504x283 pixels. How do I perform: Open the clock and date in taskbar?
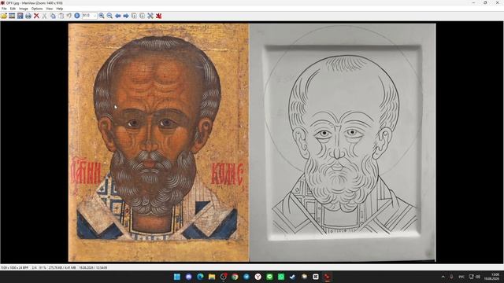pos(491,277)
